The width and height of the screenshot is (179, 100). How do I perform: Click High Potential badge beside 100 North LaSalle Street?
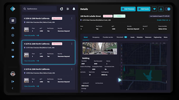[108, 16]
